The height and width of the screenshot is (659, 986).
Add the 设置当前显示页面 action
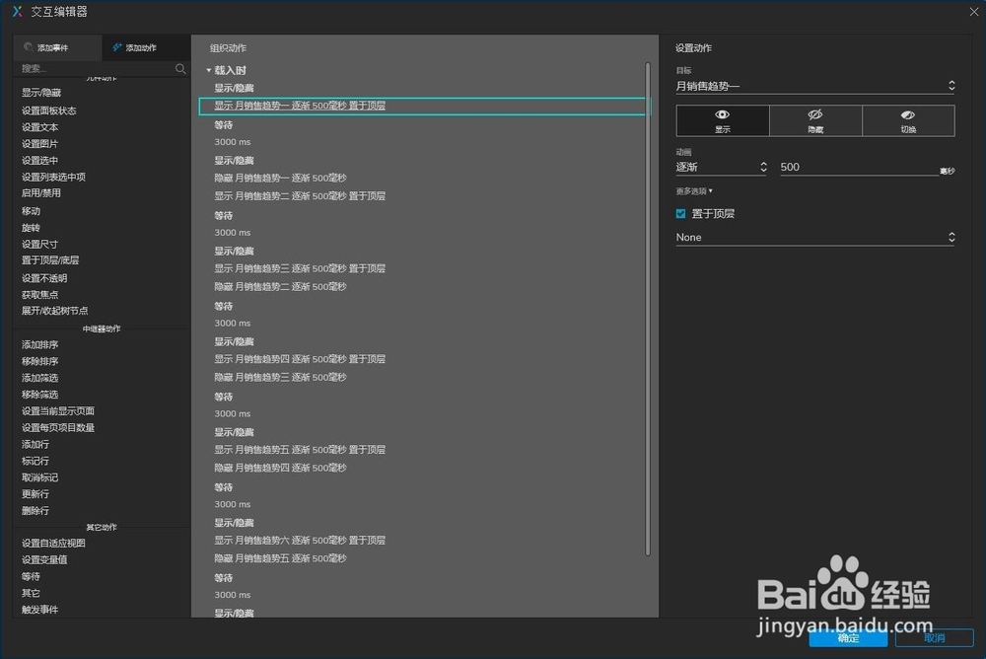pyautogui.click(x=58, y=411)
